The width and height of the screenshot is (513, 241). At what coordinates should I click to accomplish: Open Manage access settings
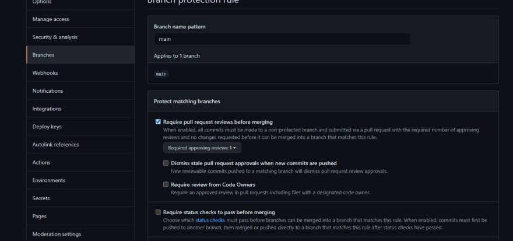(80, 19)
